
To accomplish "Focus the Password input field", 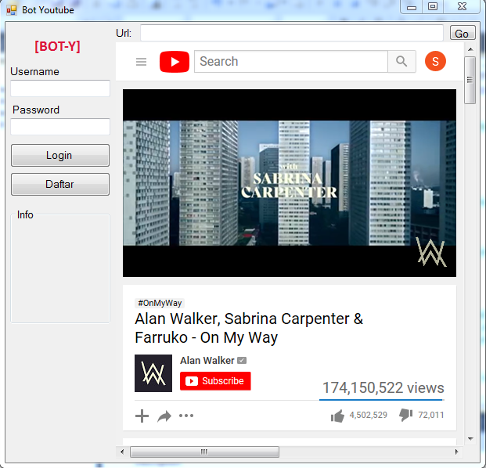I will (60, 127).
